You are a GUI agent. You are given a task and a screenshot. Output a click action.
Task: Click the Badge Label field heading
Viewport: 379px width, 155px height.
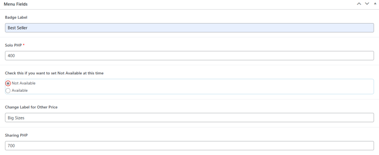click(x=16, y=17)
